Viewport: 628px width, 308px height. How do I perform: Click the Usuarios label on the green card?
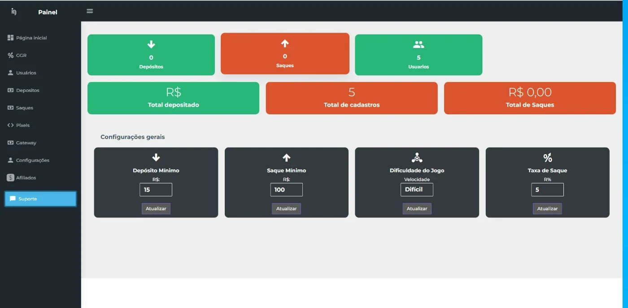419,67
